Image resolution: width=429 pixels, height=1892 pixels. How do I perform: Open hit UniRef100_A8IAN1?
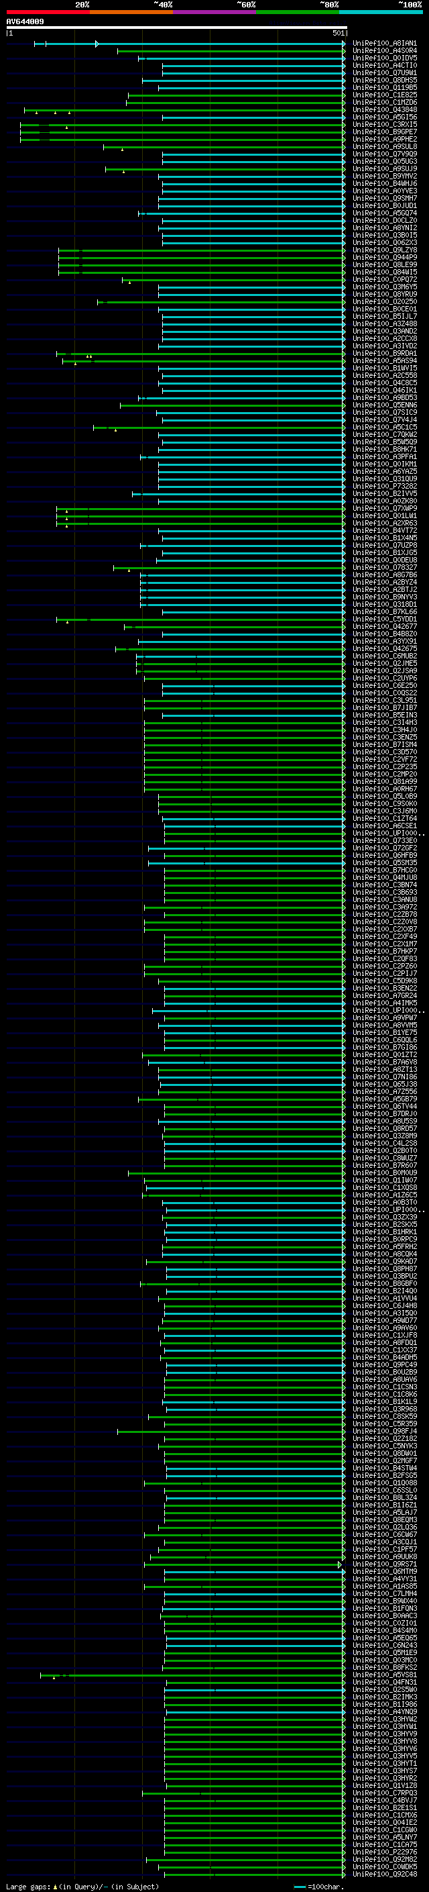pos(385,44)
